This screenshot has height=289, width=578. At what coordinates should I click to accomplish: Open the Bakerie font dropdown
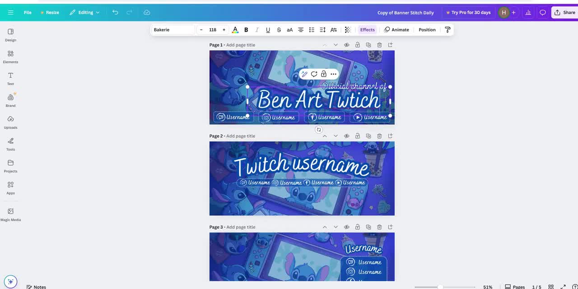click(173, 29)
